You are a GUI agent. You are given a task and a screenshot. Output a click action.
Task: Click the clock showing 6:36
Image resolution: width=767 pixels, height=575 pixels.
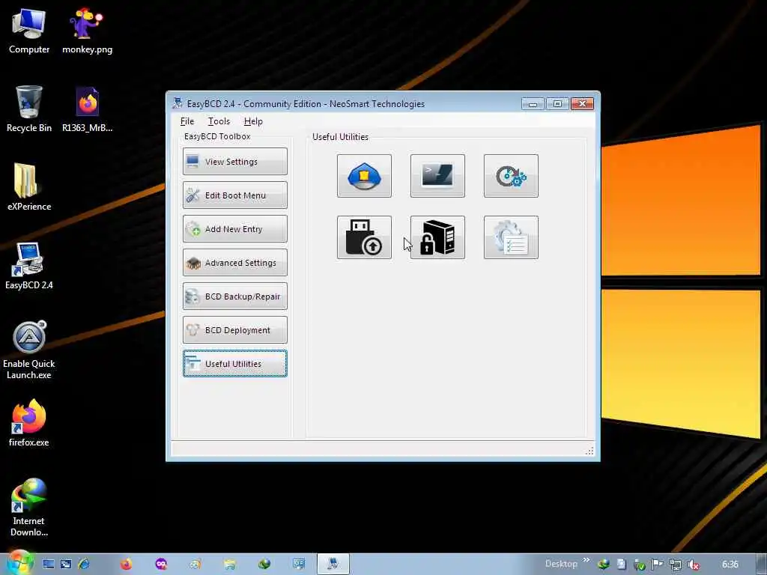tap(730, 565)
